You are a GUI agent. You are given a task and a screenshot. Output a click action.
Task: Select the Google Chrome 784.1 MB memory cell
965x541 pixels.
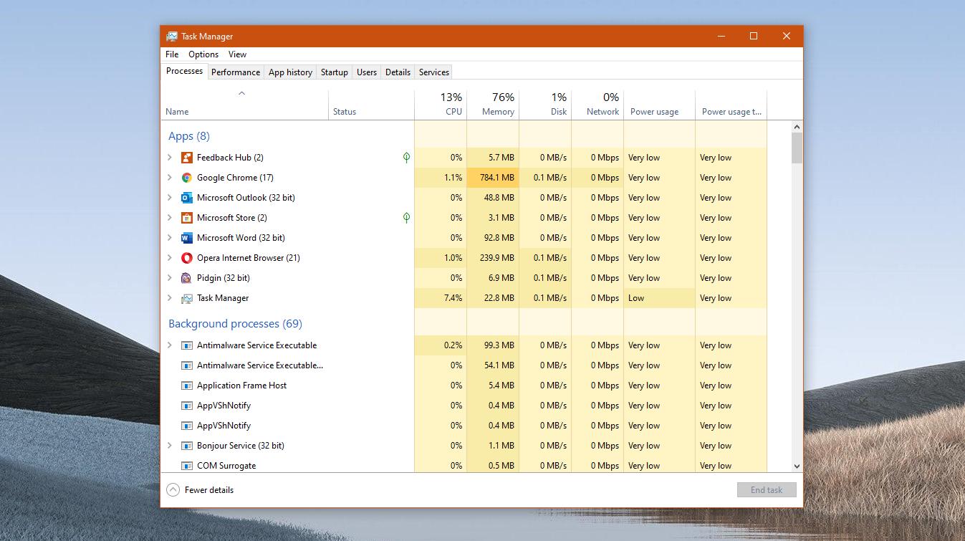click(x=493, y=178)
